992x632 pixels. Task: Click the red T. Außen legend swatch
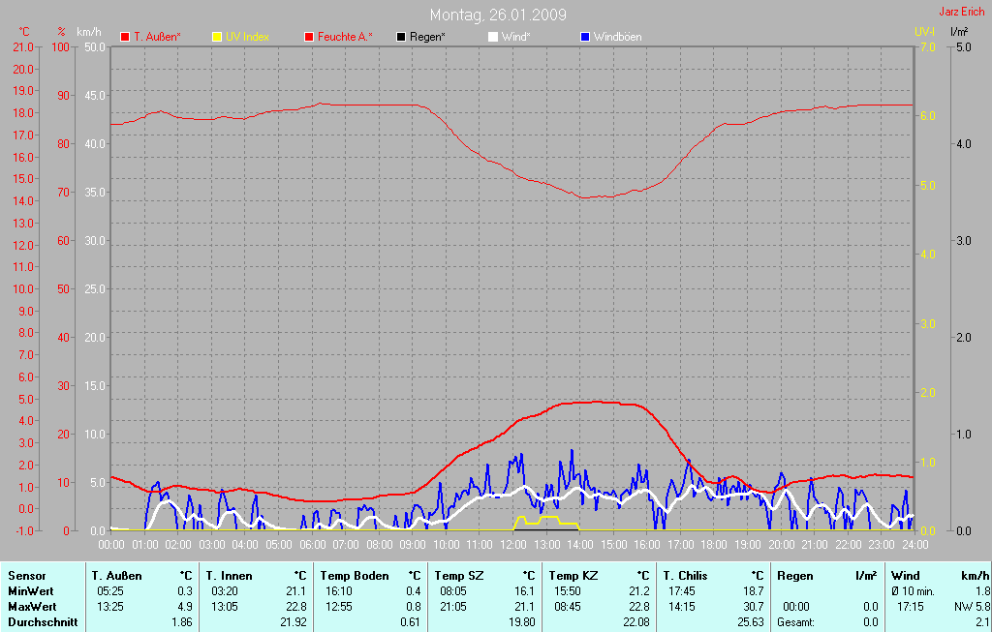(x=125, y=37)
